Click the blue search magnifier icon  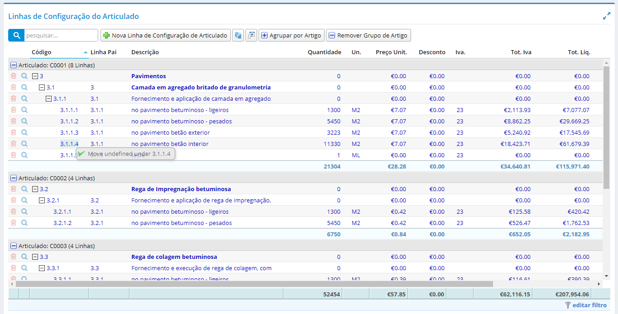(16, 35)
